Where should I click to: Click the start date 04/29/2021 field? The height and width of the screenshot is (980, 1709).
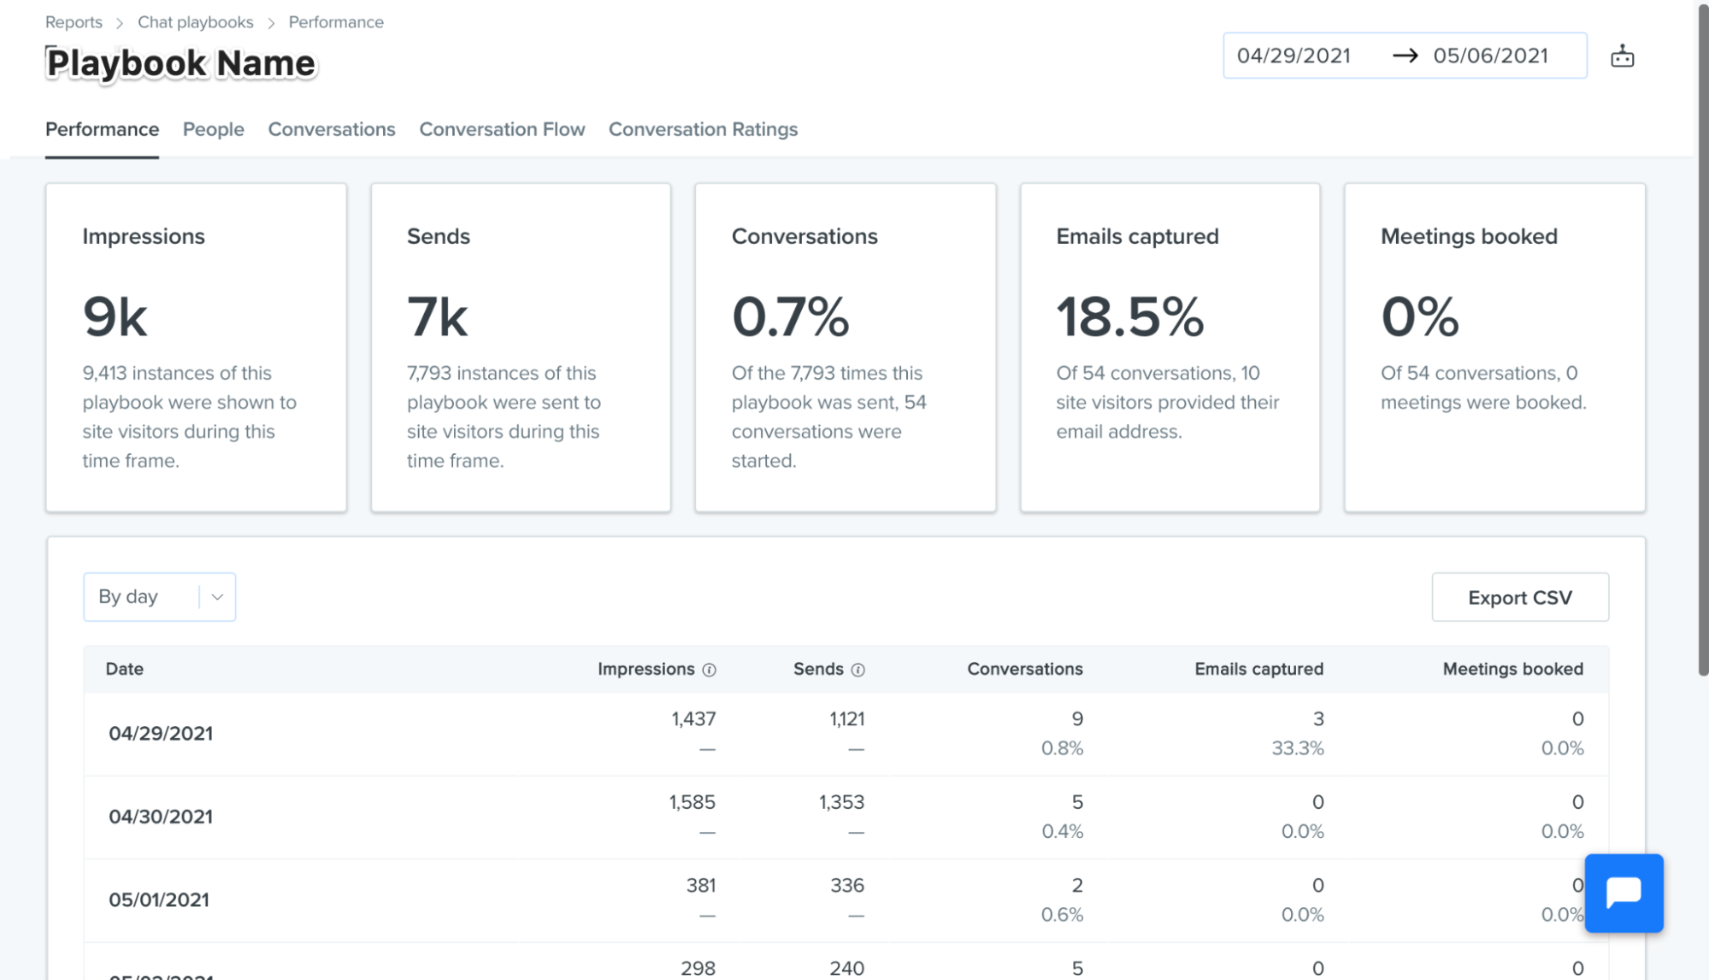[x=1294, y=56]
